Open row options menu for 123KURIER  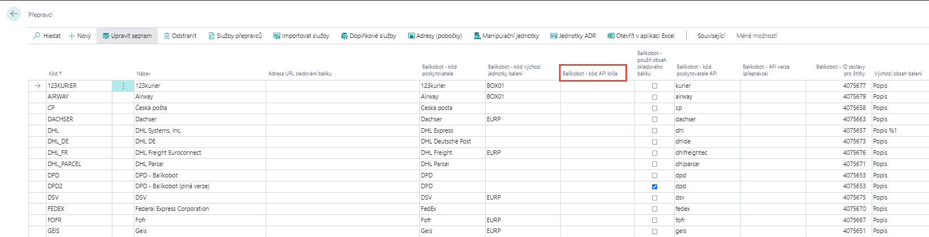123,86
